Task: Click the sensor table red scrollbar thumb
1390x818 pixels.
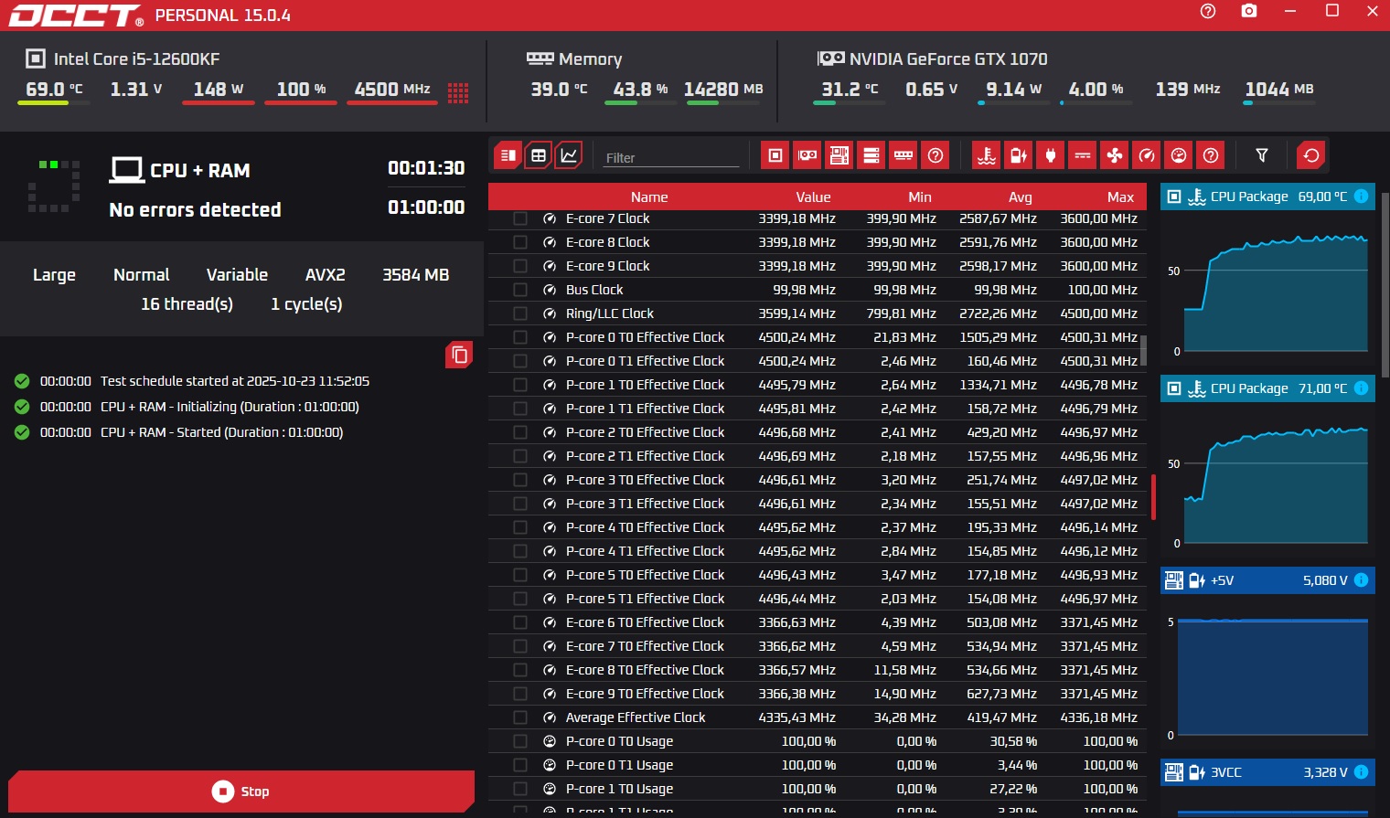Action: point(1153,497)
